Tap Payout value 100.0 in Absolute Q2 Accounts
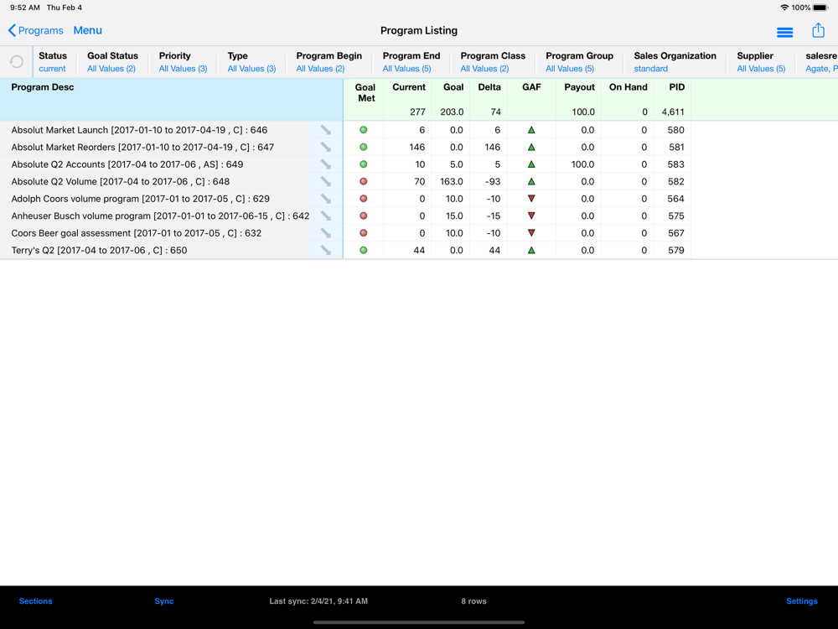The image size is (838, 629). (582, 164)
